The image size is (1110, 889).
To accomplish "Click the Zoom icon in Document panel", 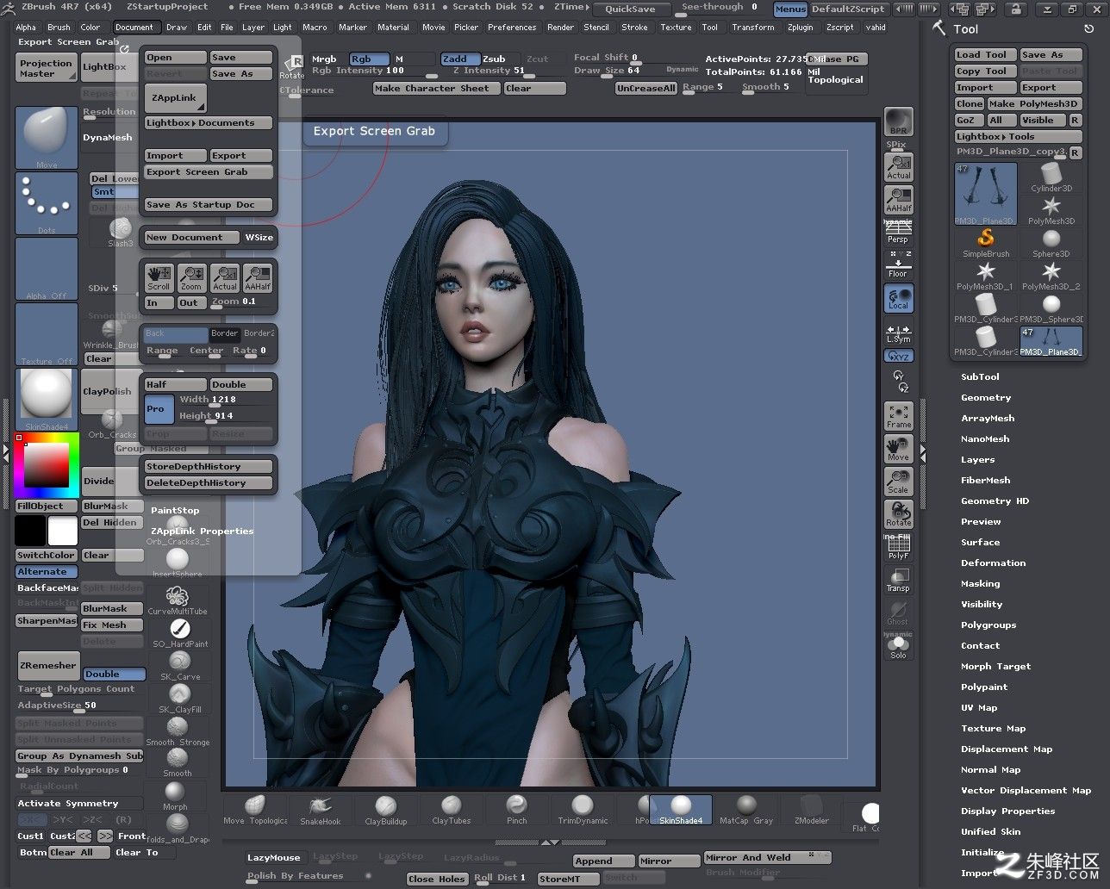I will (x=191, y=277).
